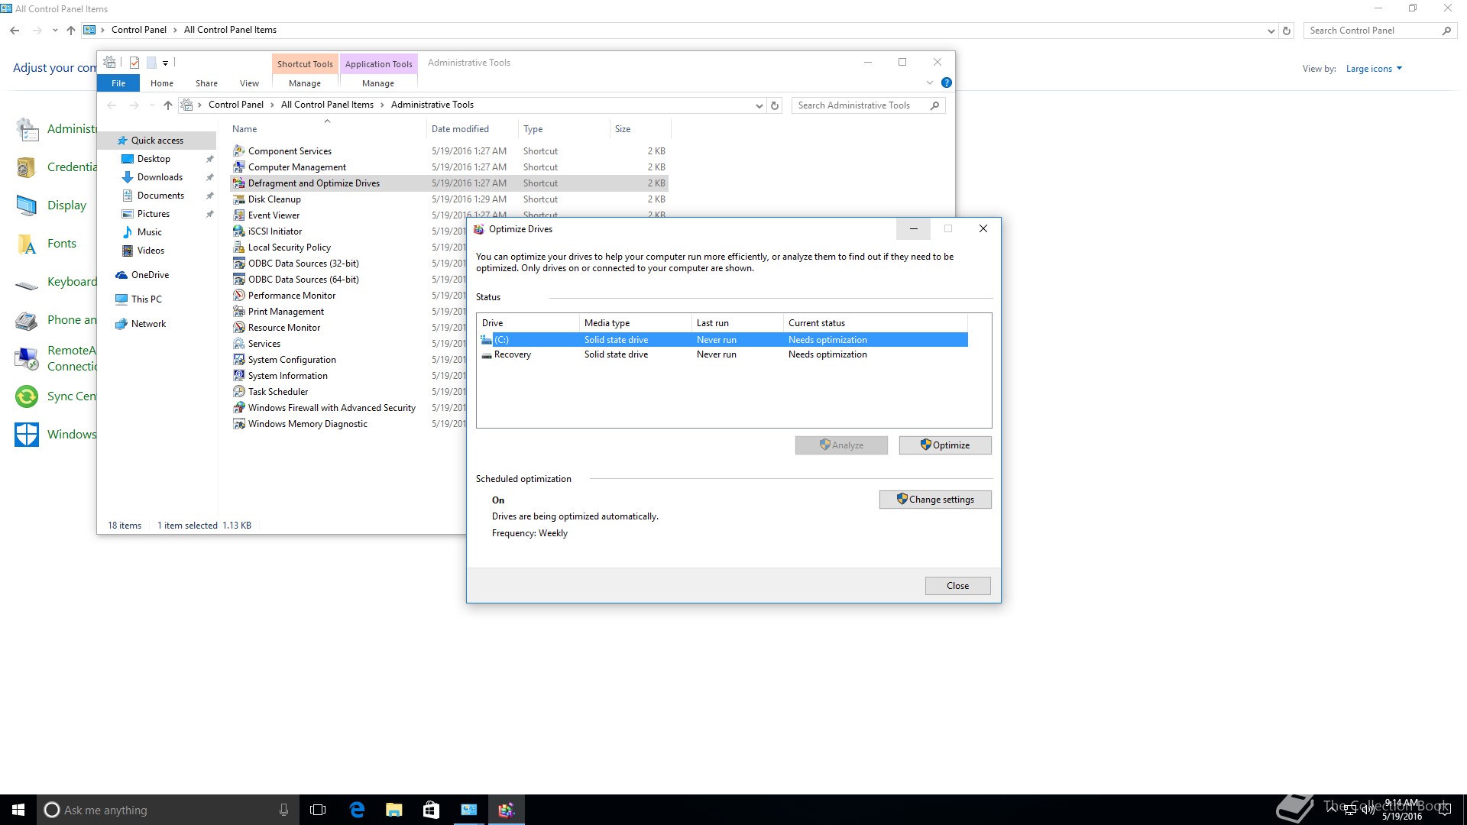
Task: Launch Microsoft Edge from the taskbar
Action: (x=357, y=810)
